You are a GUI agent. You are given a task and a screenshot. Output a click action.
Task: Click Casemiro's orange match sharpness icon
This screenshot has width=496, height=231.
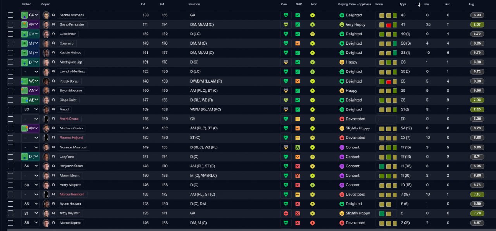[297, 43]
